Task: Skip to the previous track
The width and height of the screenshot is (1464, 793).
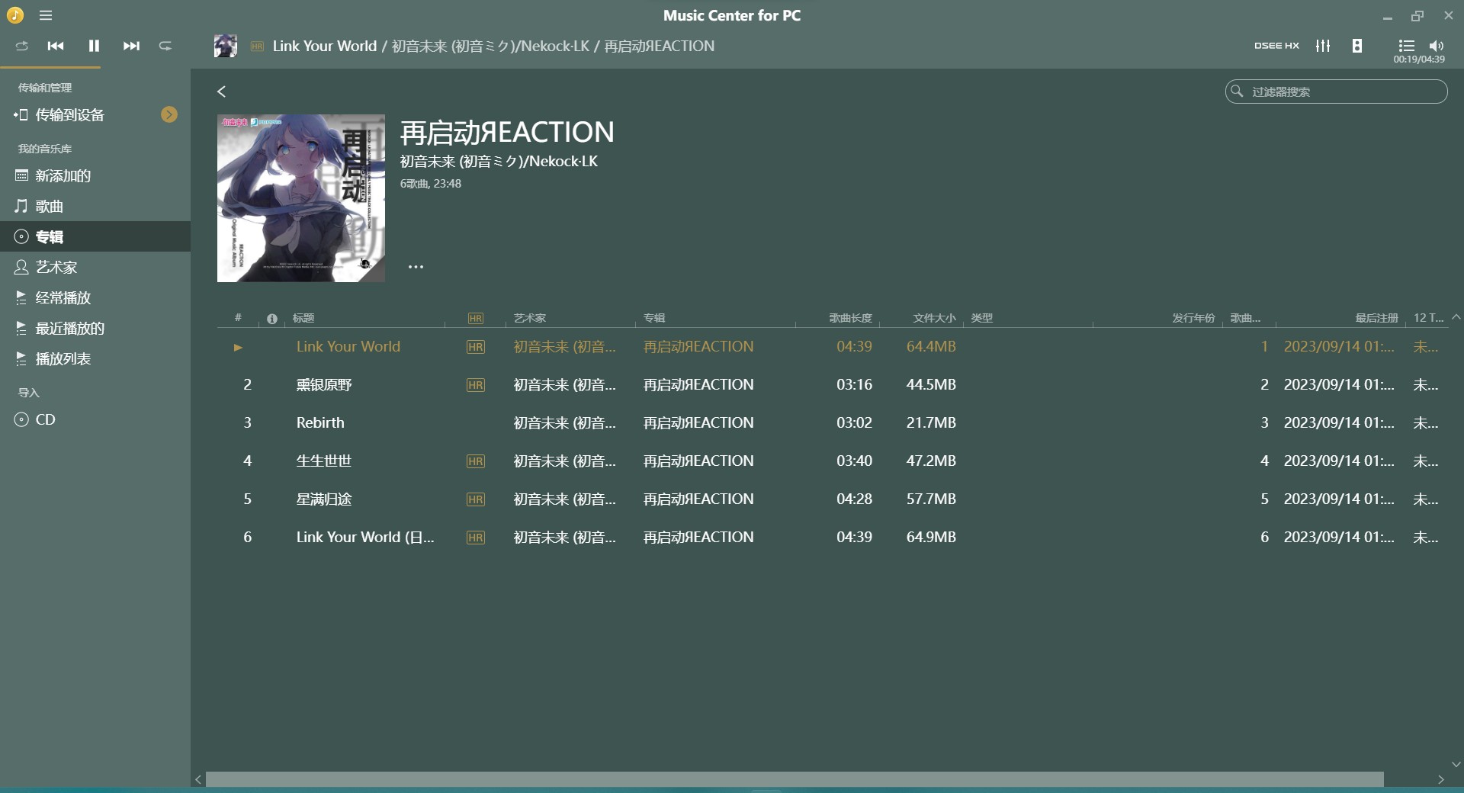Action: coord(56,46)
